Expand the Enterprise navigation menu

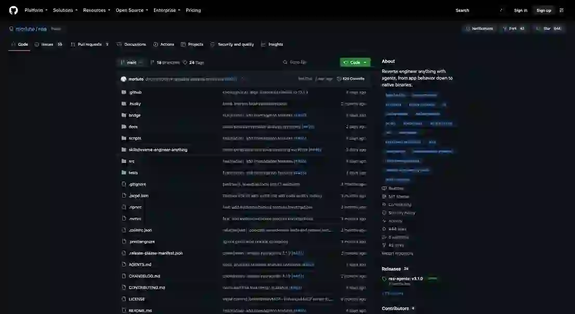[167, 10]
